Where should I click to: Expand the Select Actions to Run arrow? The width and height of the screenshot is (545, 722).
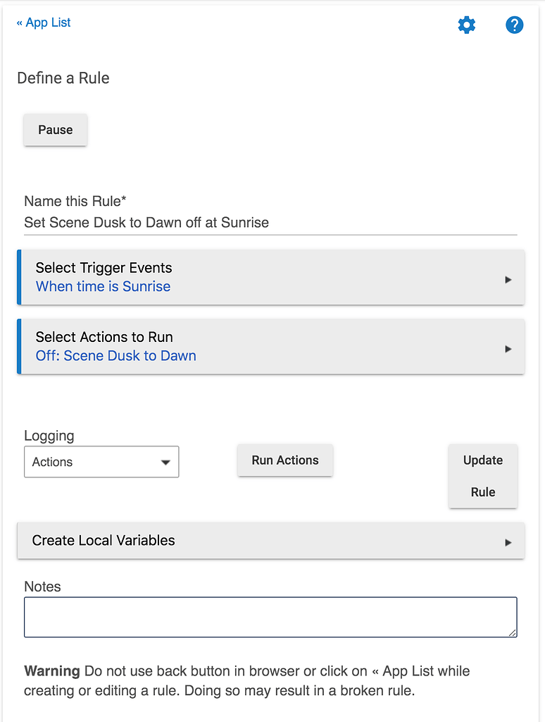[508, 349]
